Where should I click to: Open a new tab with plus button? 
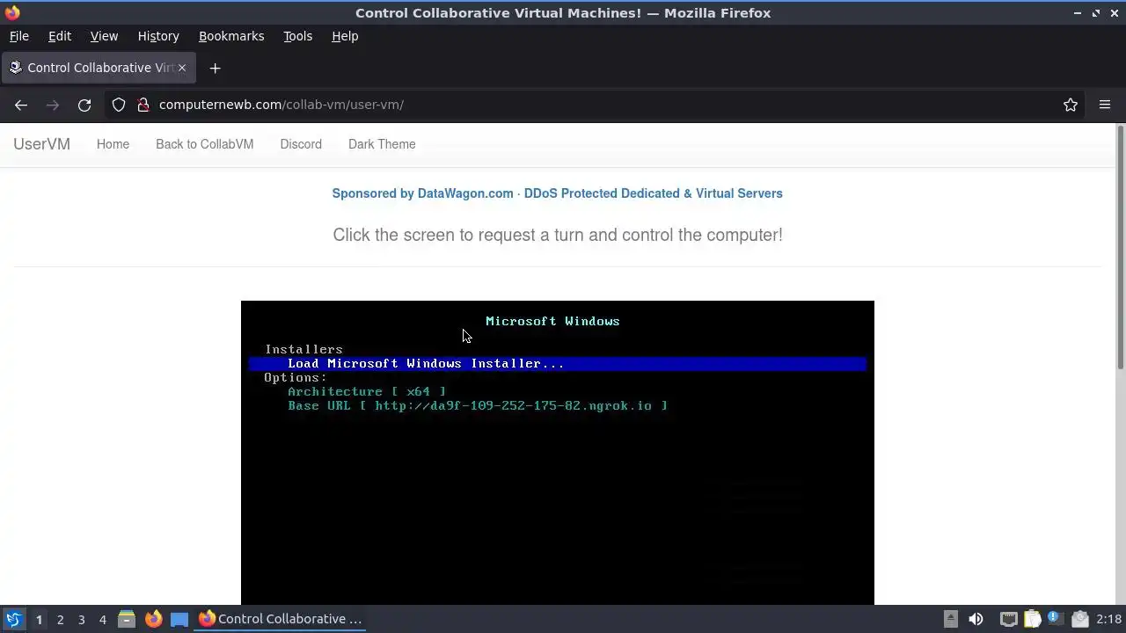[215, 68]
